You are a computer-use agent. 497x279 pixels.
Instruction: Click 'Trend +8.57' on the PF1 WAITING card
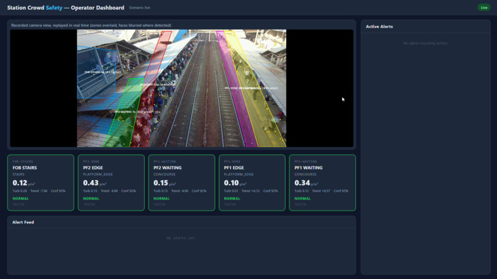click(x=321, y=191)
